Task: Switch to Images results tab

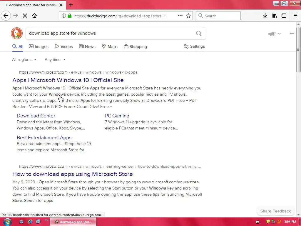Action: tap(39, 46)
